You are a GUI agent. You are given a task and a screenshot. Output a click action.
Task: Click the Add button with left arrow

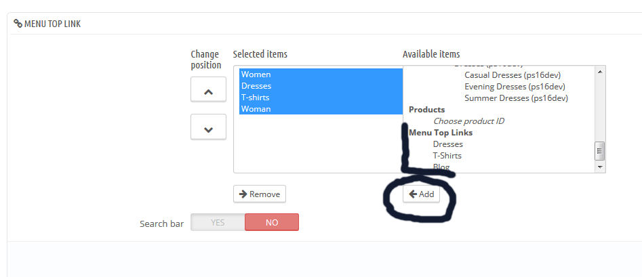click(x=421, y=194)
